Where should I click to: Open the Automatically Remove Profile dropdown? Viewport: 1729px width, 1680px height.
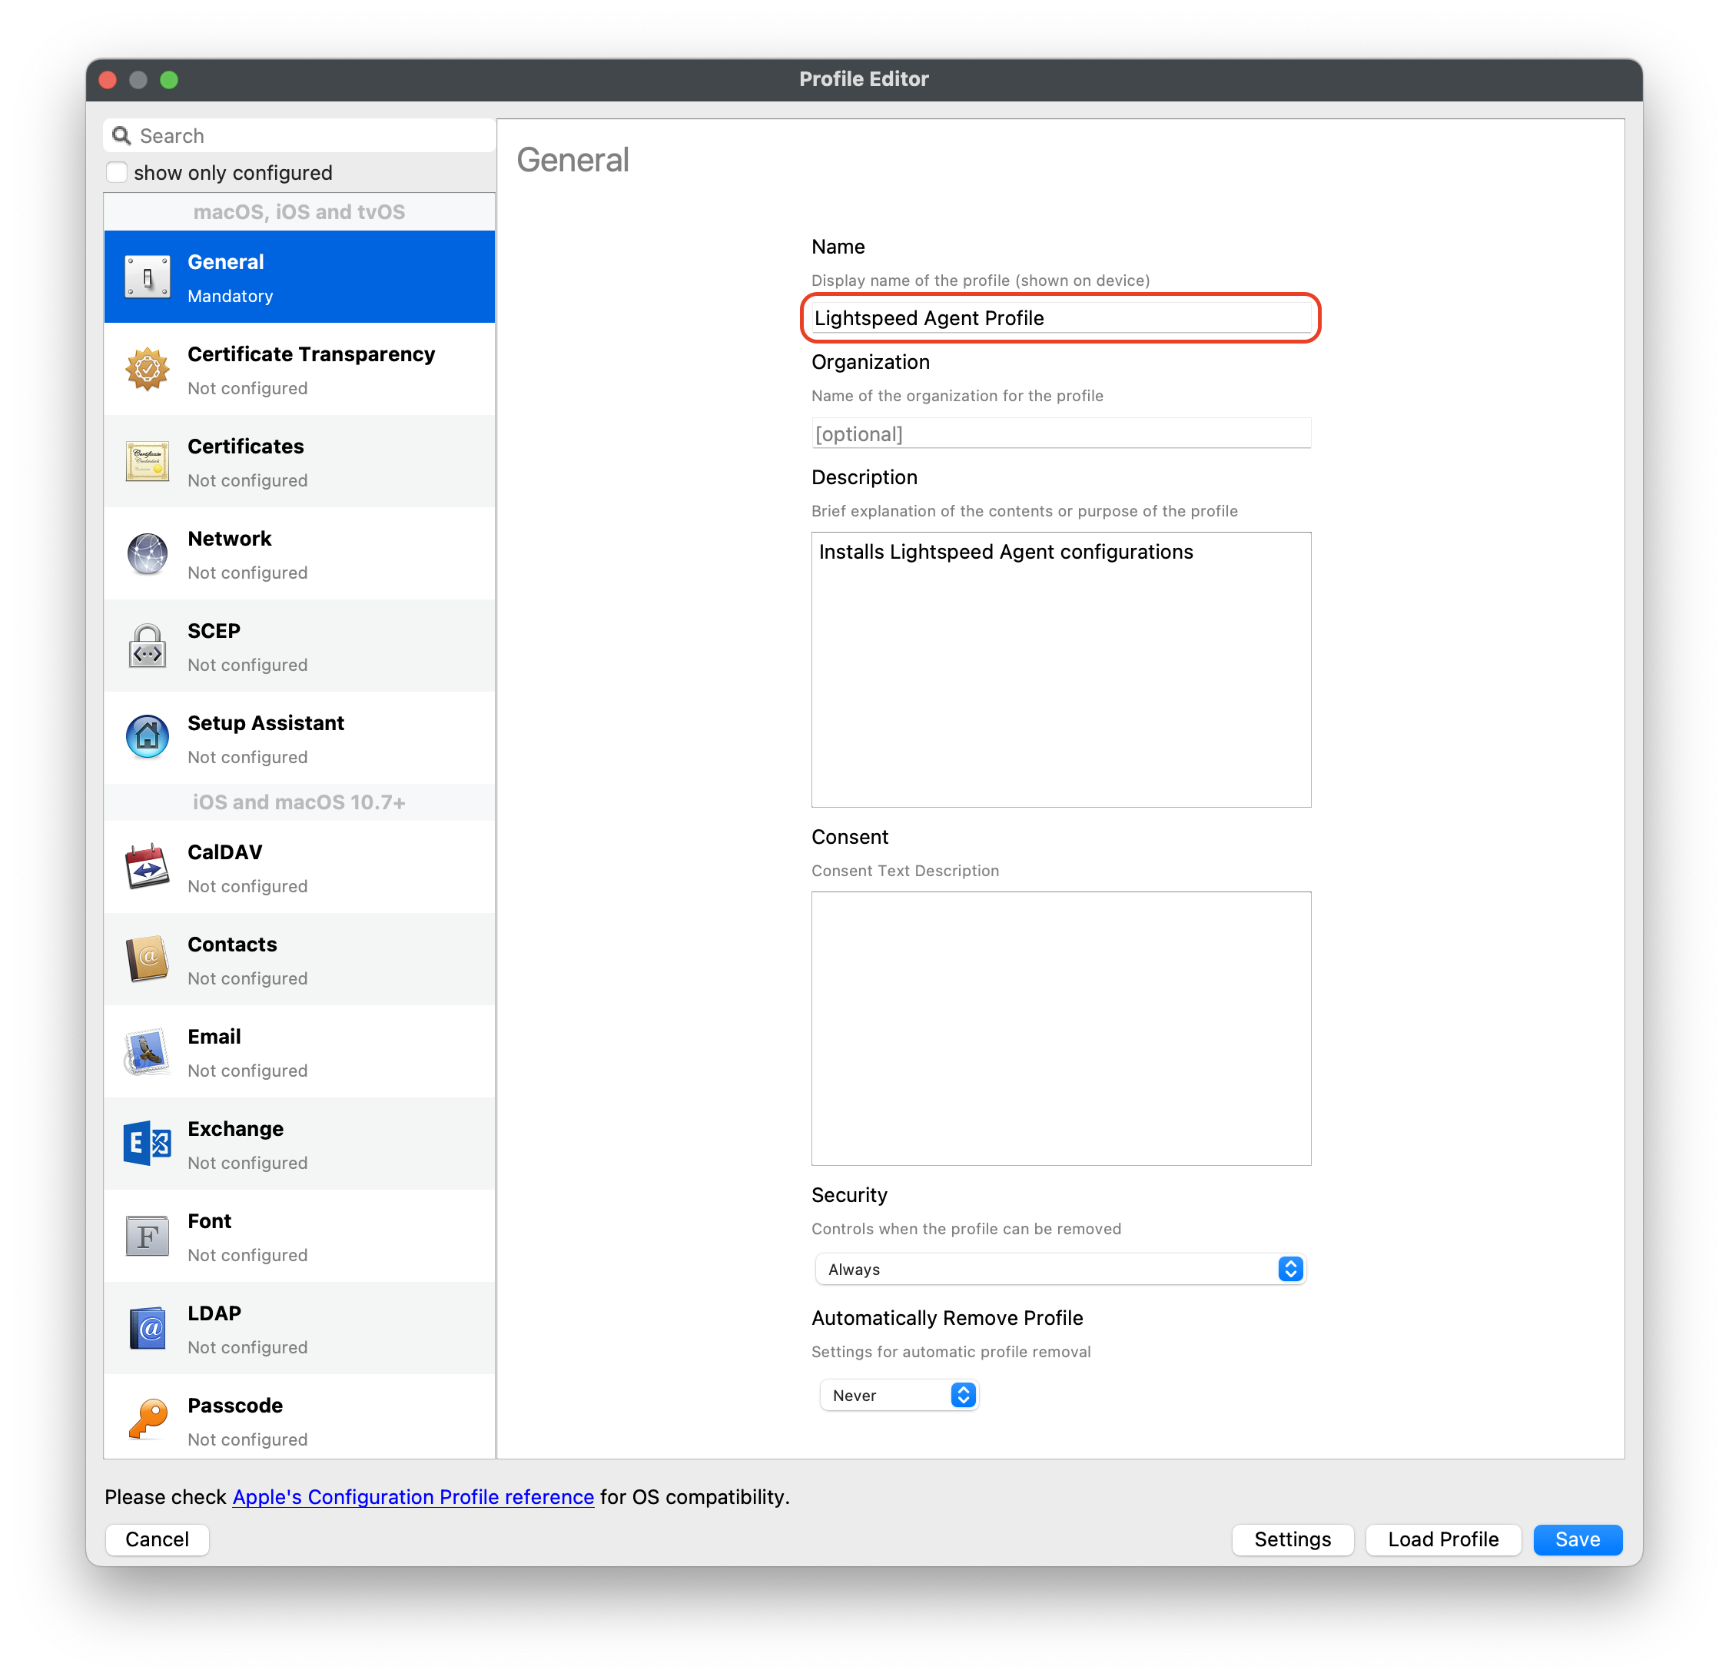click(x=899, y=1396)
